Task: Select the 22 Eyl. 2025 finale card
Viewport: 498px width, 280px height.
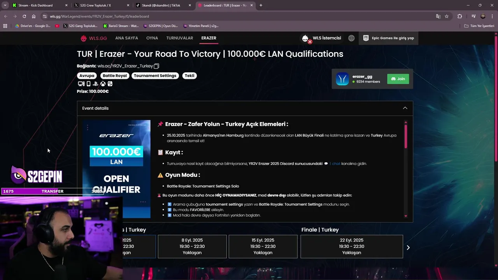Action: [352, 247]
